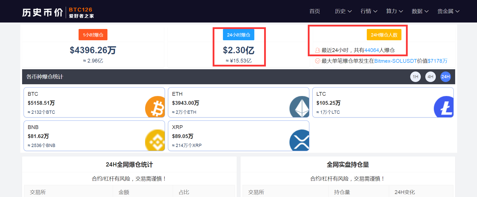This screenshot has width=477, height=197.
Task: Select the 24H liquidation period
Action: tap(446, 77)
